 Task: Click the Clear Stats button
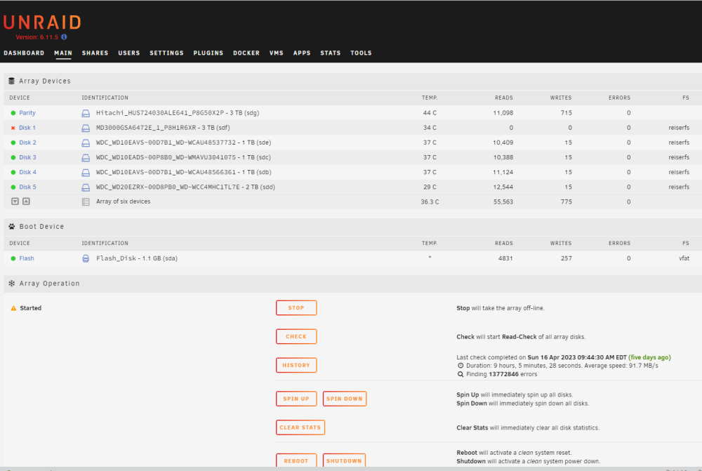300,427
